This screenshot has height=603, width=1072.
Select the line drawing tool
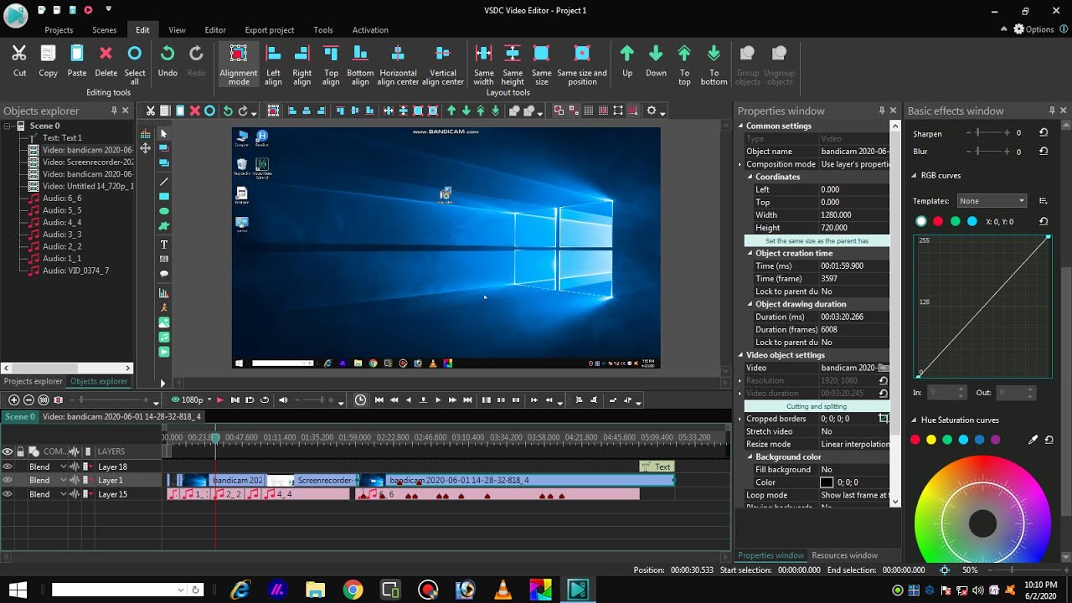(x=164, y=181)
